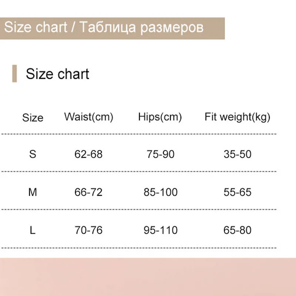Click hips value 95-110

(160, 230)
